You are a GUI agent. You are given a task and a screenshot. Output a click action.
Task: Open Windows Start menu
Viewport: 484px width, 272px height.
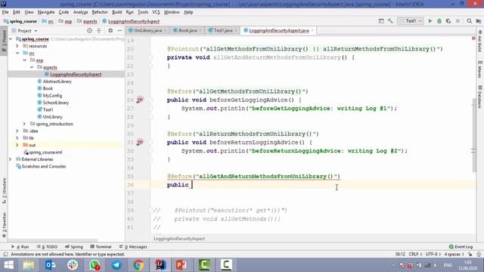tap(8, 265)
